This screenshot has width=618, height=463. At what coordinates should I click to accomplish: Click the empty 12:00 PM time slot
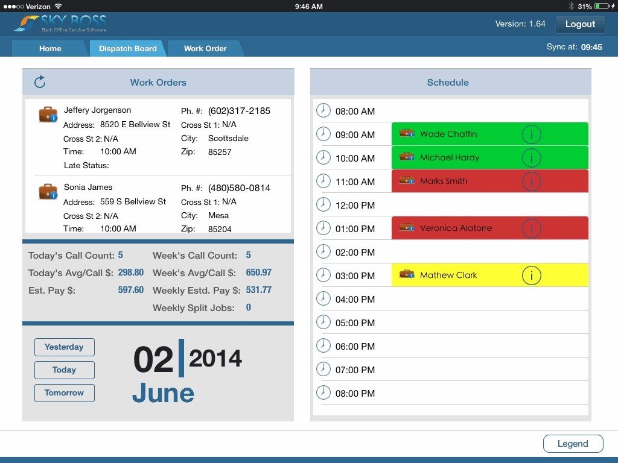[x=490, y=205]
